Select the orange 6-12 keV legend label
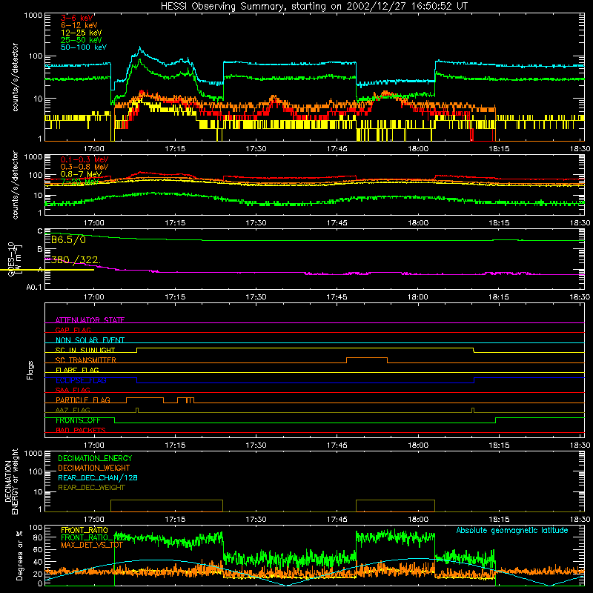 [79, 25]
